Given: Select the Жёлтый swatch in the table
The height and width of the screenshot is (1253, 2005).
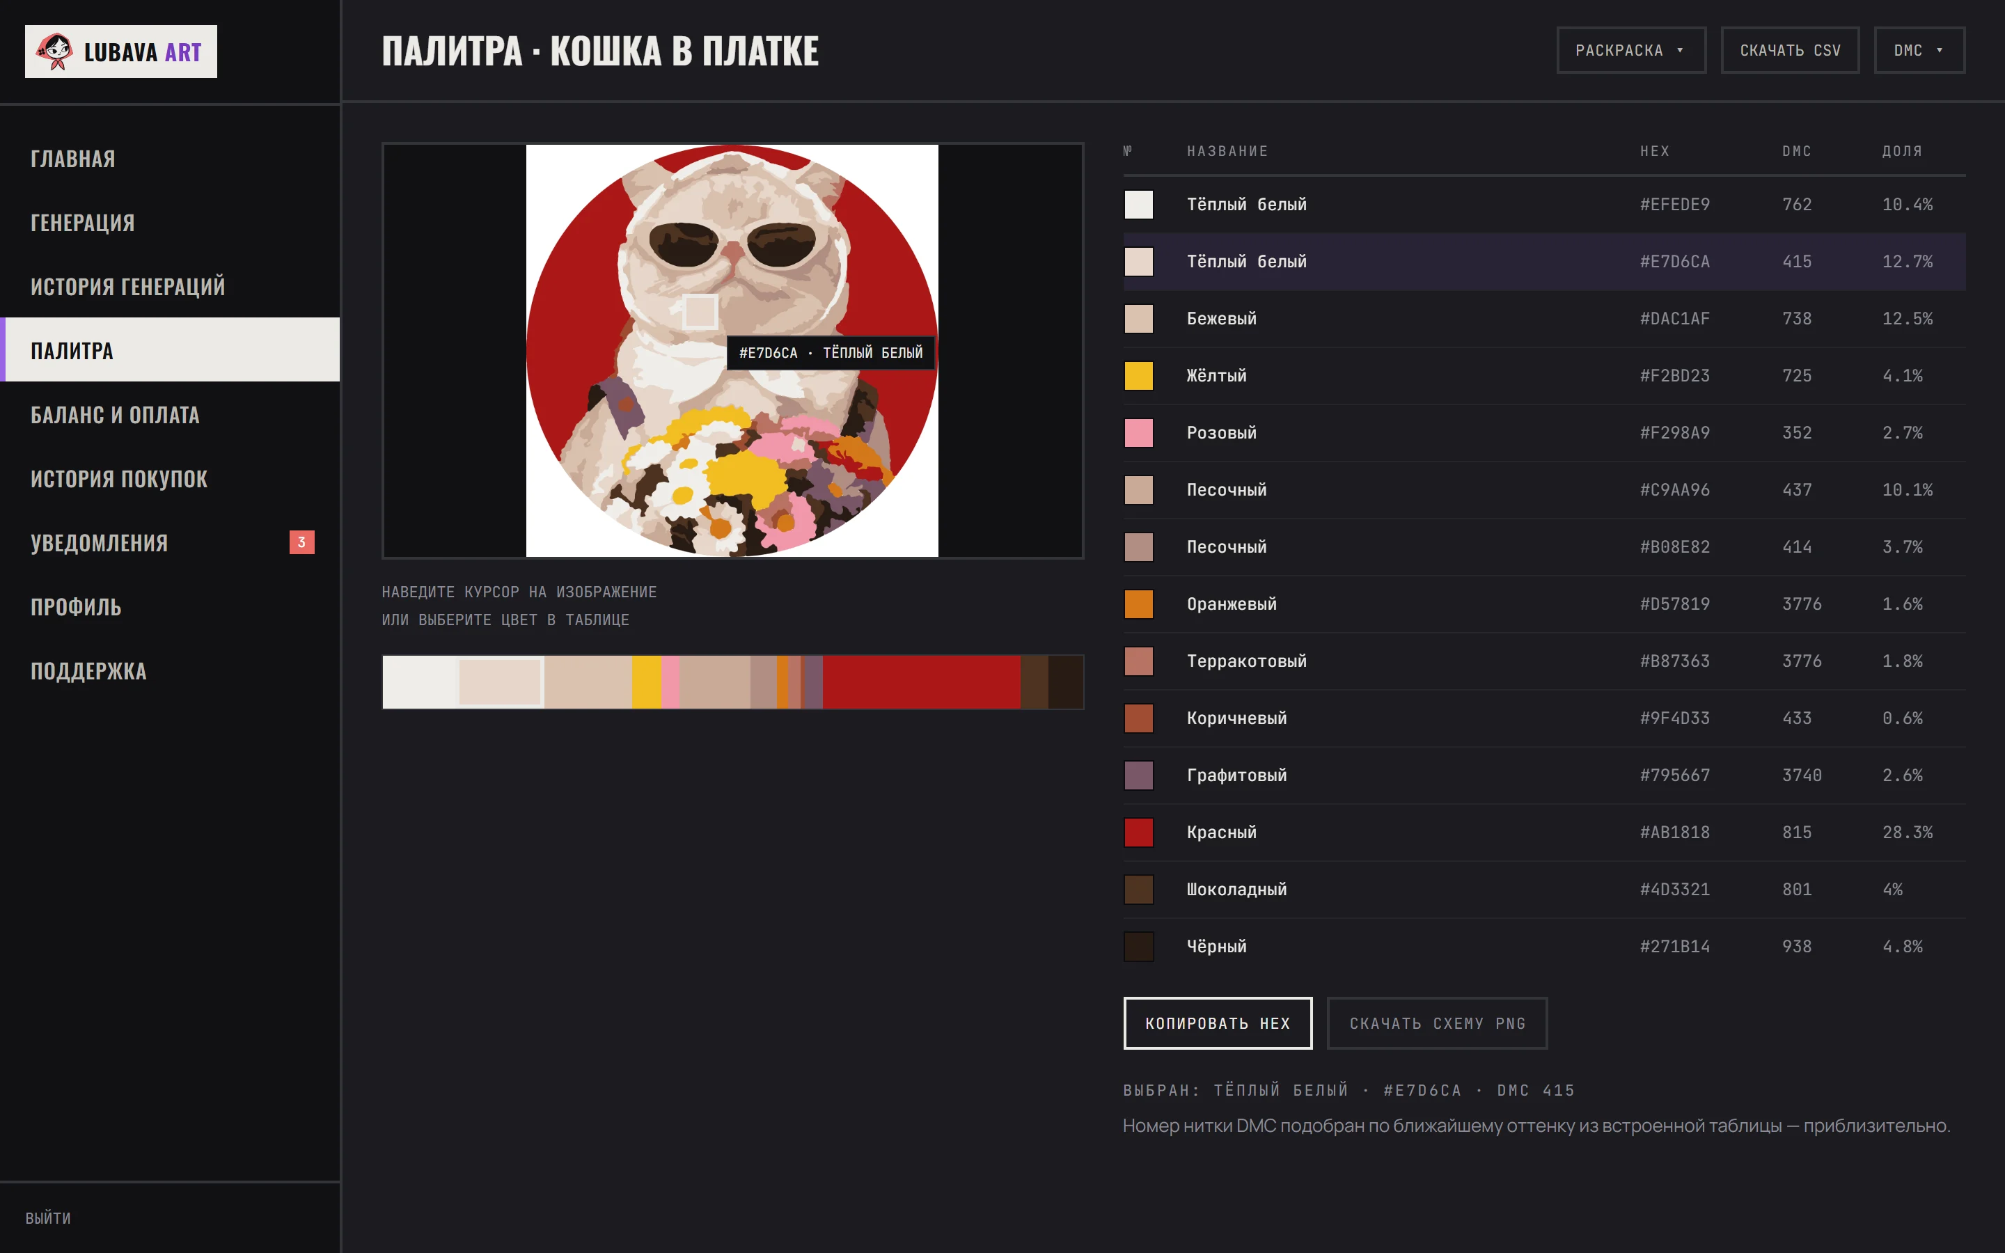Looking at the screenshot, I should pyautogui.click(x=1138, y=375).
